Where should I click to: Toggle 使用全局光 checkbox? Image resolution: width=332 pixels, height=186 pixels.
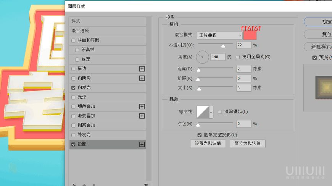[238, 57]
